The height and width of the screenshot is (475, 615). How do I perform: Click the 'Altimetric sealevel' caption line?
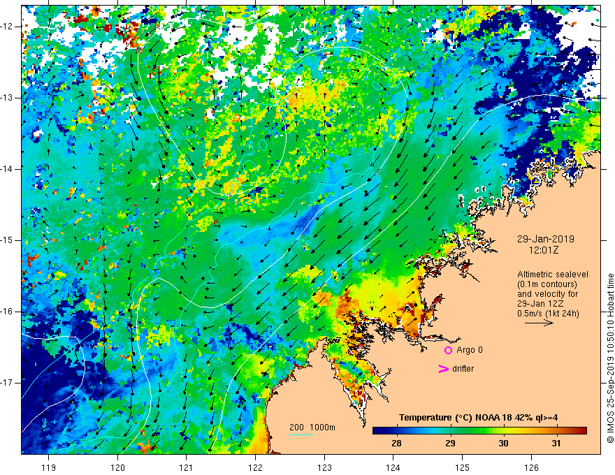click(x=553, y=275)
